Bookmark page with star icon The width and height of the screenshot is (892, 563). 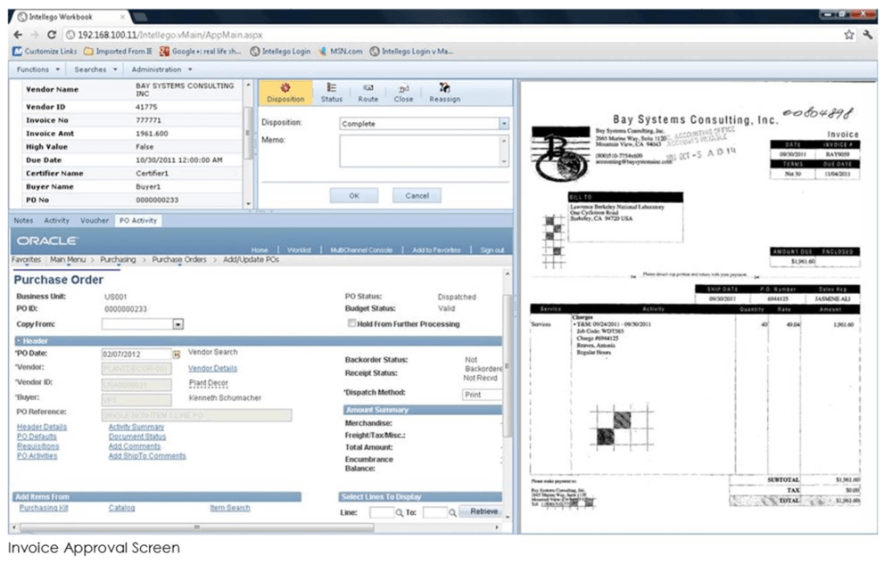(849, 35)
